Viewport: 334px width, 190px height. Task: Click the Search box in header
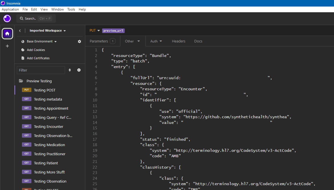(36, 19)
